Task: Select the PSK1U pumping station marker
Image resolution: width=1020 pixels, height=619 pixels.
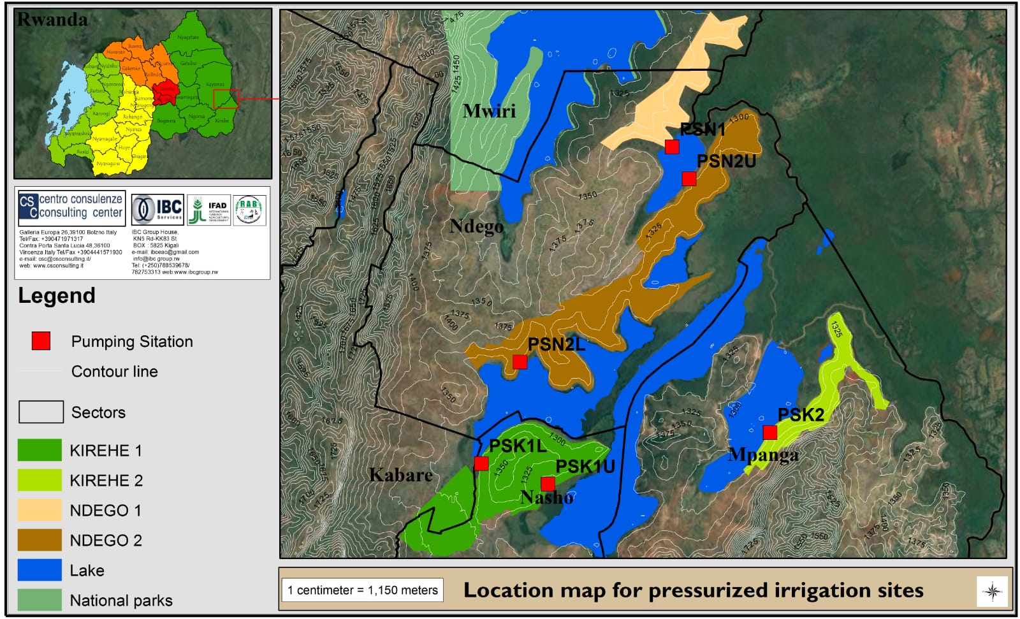Action: [x=548, y=484]
